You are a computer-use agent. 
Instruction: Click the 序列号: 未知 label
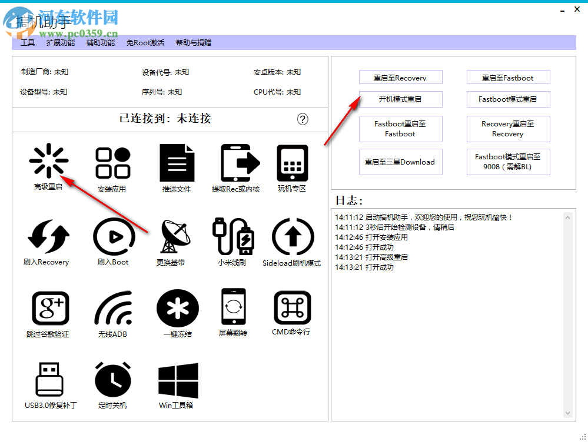[x=162, y=92]
